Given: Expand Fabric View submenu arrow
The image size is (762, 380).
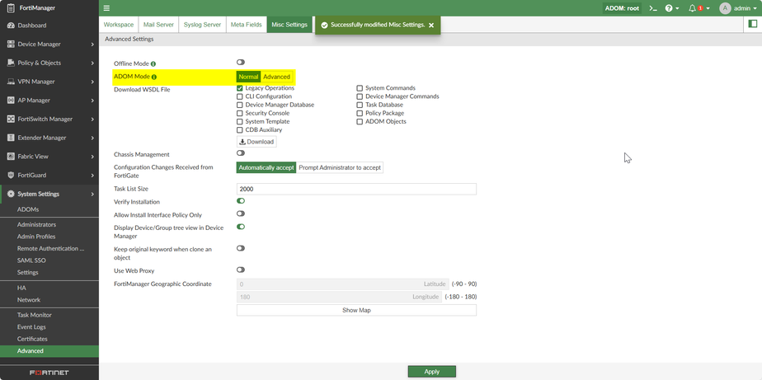Looking at the screenshot, I should 92,157.
